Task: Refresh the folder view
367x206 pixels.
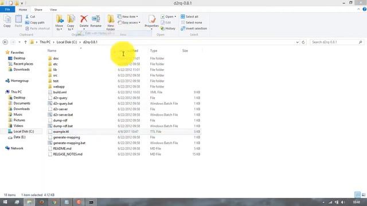Action: [303, 42]
